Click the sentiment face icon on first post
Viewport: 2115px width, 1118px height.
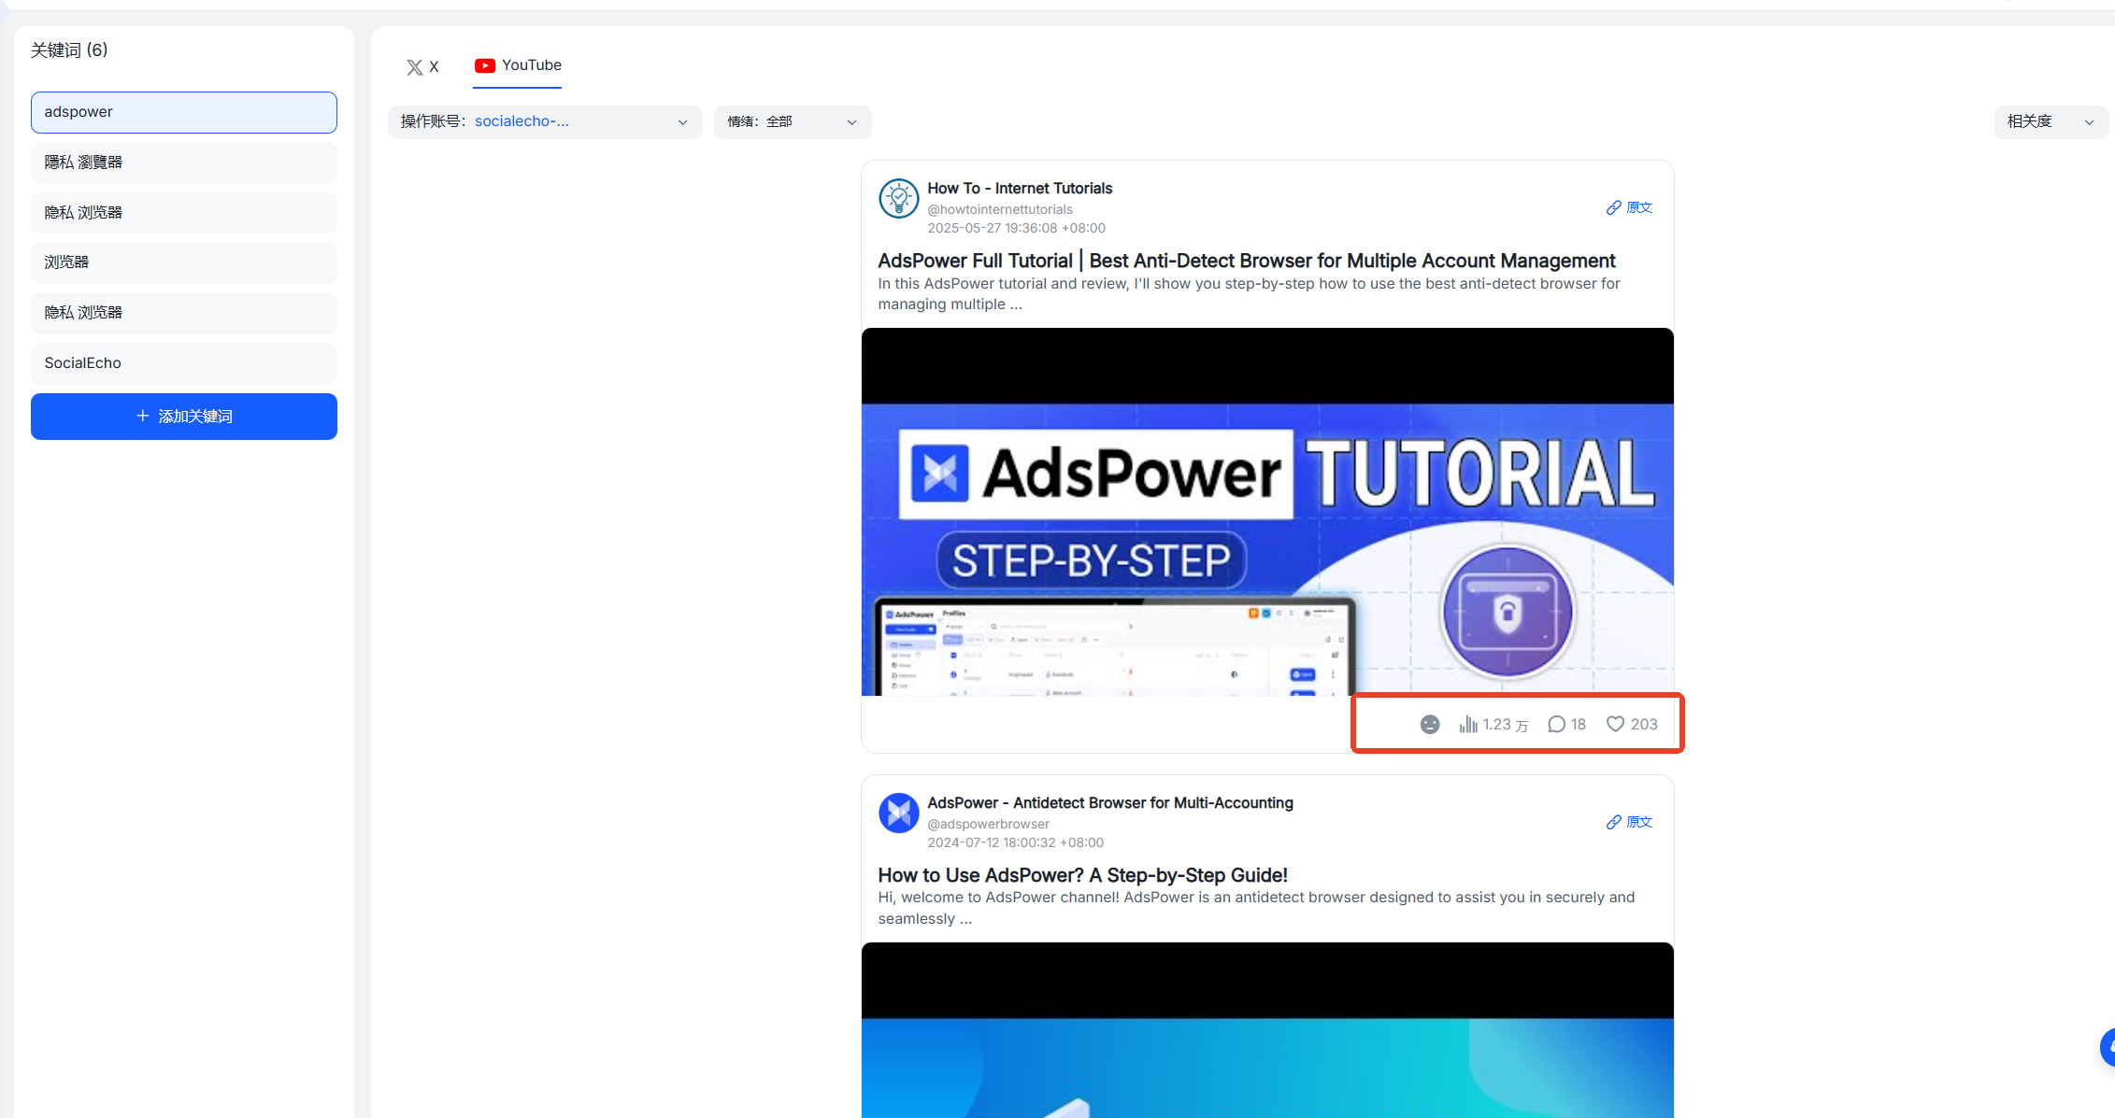1429,724
